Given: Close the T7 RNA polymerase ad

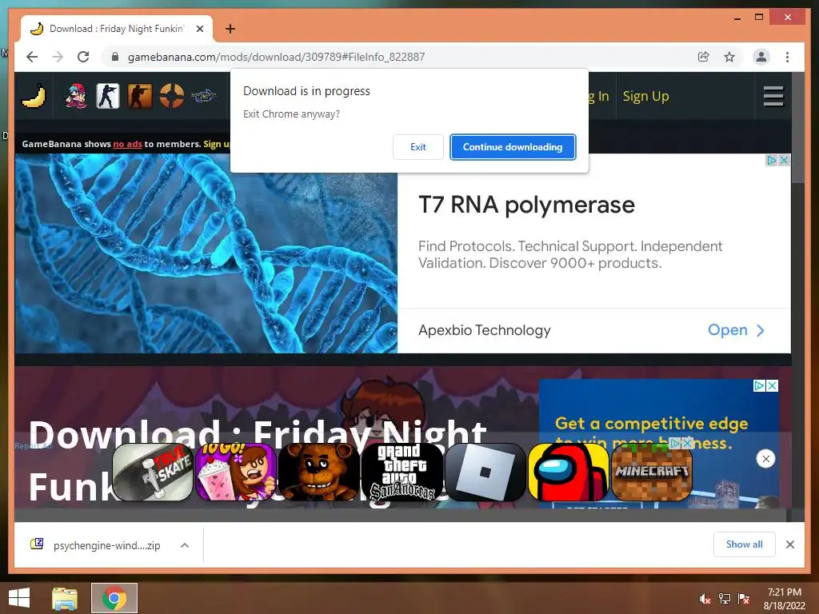Looking at the screenshot, I should [x=784, y=160].
